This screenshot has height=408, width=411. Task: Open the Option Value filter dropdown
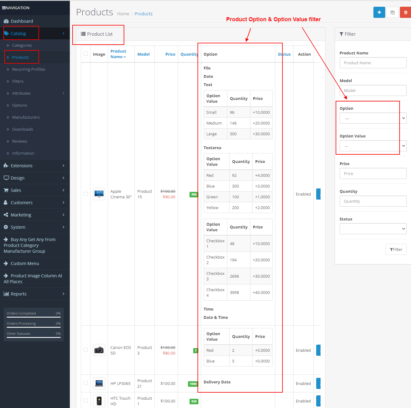pyautogui.click(x=373, y=146)
